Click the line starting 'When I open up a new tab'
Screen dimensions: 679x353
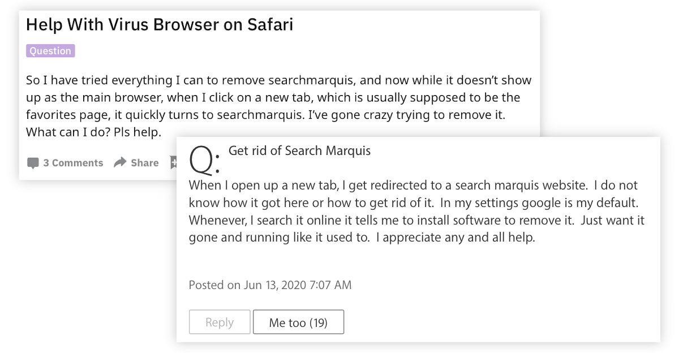[x=413, y=186]
